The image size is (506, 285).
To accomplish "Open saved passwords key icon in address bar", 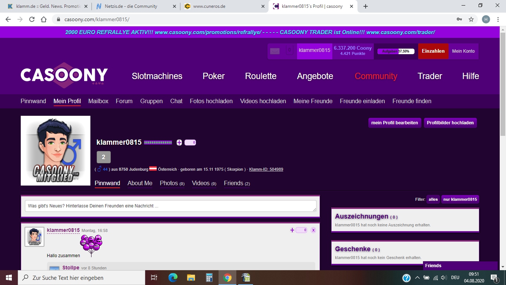I will tap(459, 19).
